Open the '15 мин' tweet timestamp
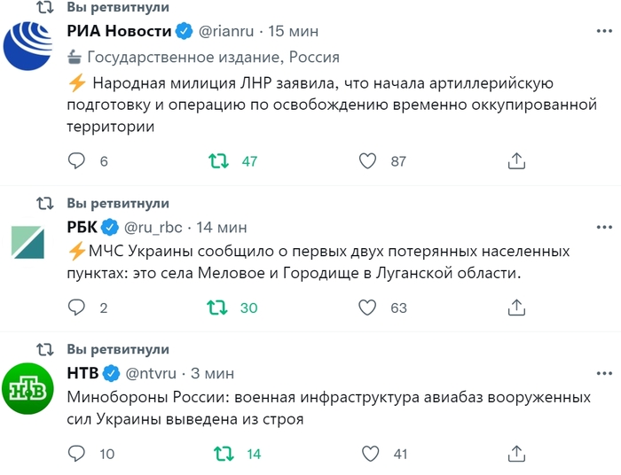Image resolution: width=621 pixels, height=475 pixels. 294,31
